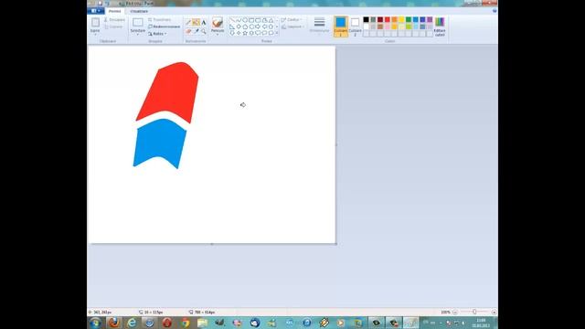
Task: Click the canvas right-edge resize handle
Action: pyautogui.click(x=336, y=144)
